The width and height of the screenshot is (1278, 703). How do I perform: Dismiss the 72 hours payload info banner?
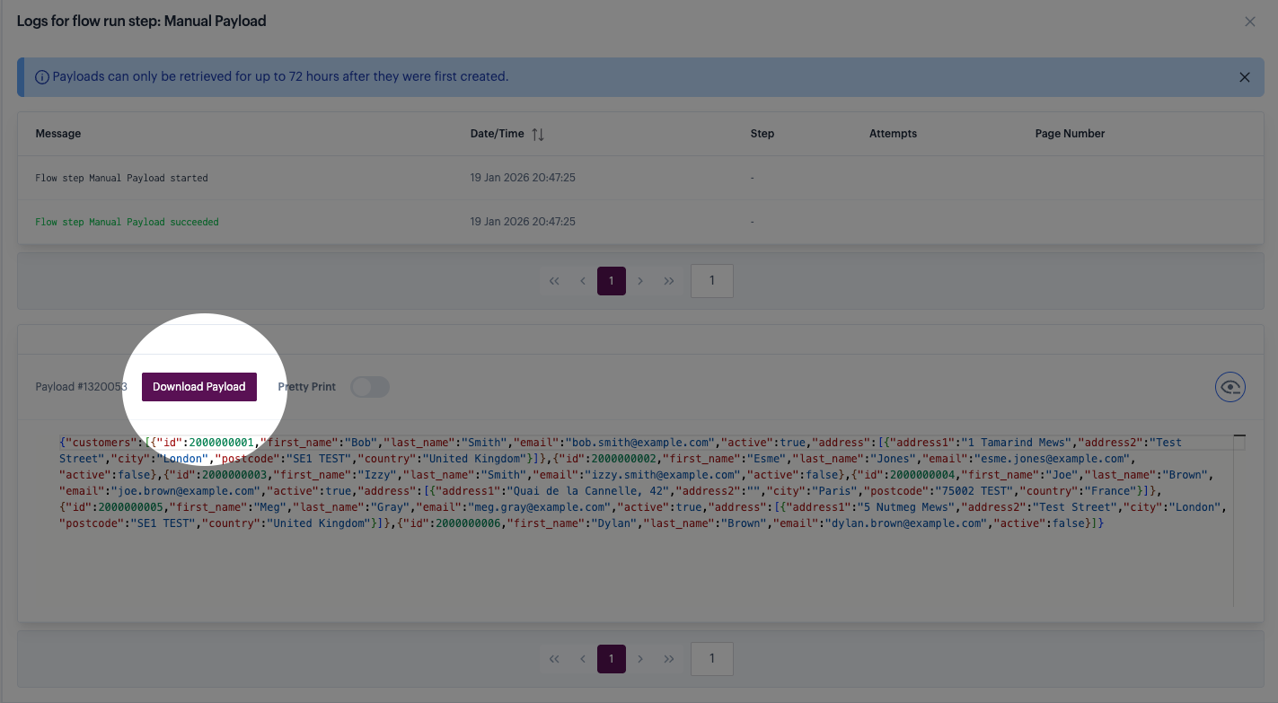(x=1244, y=77)
